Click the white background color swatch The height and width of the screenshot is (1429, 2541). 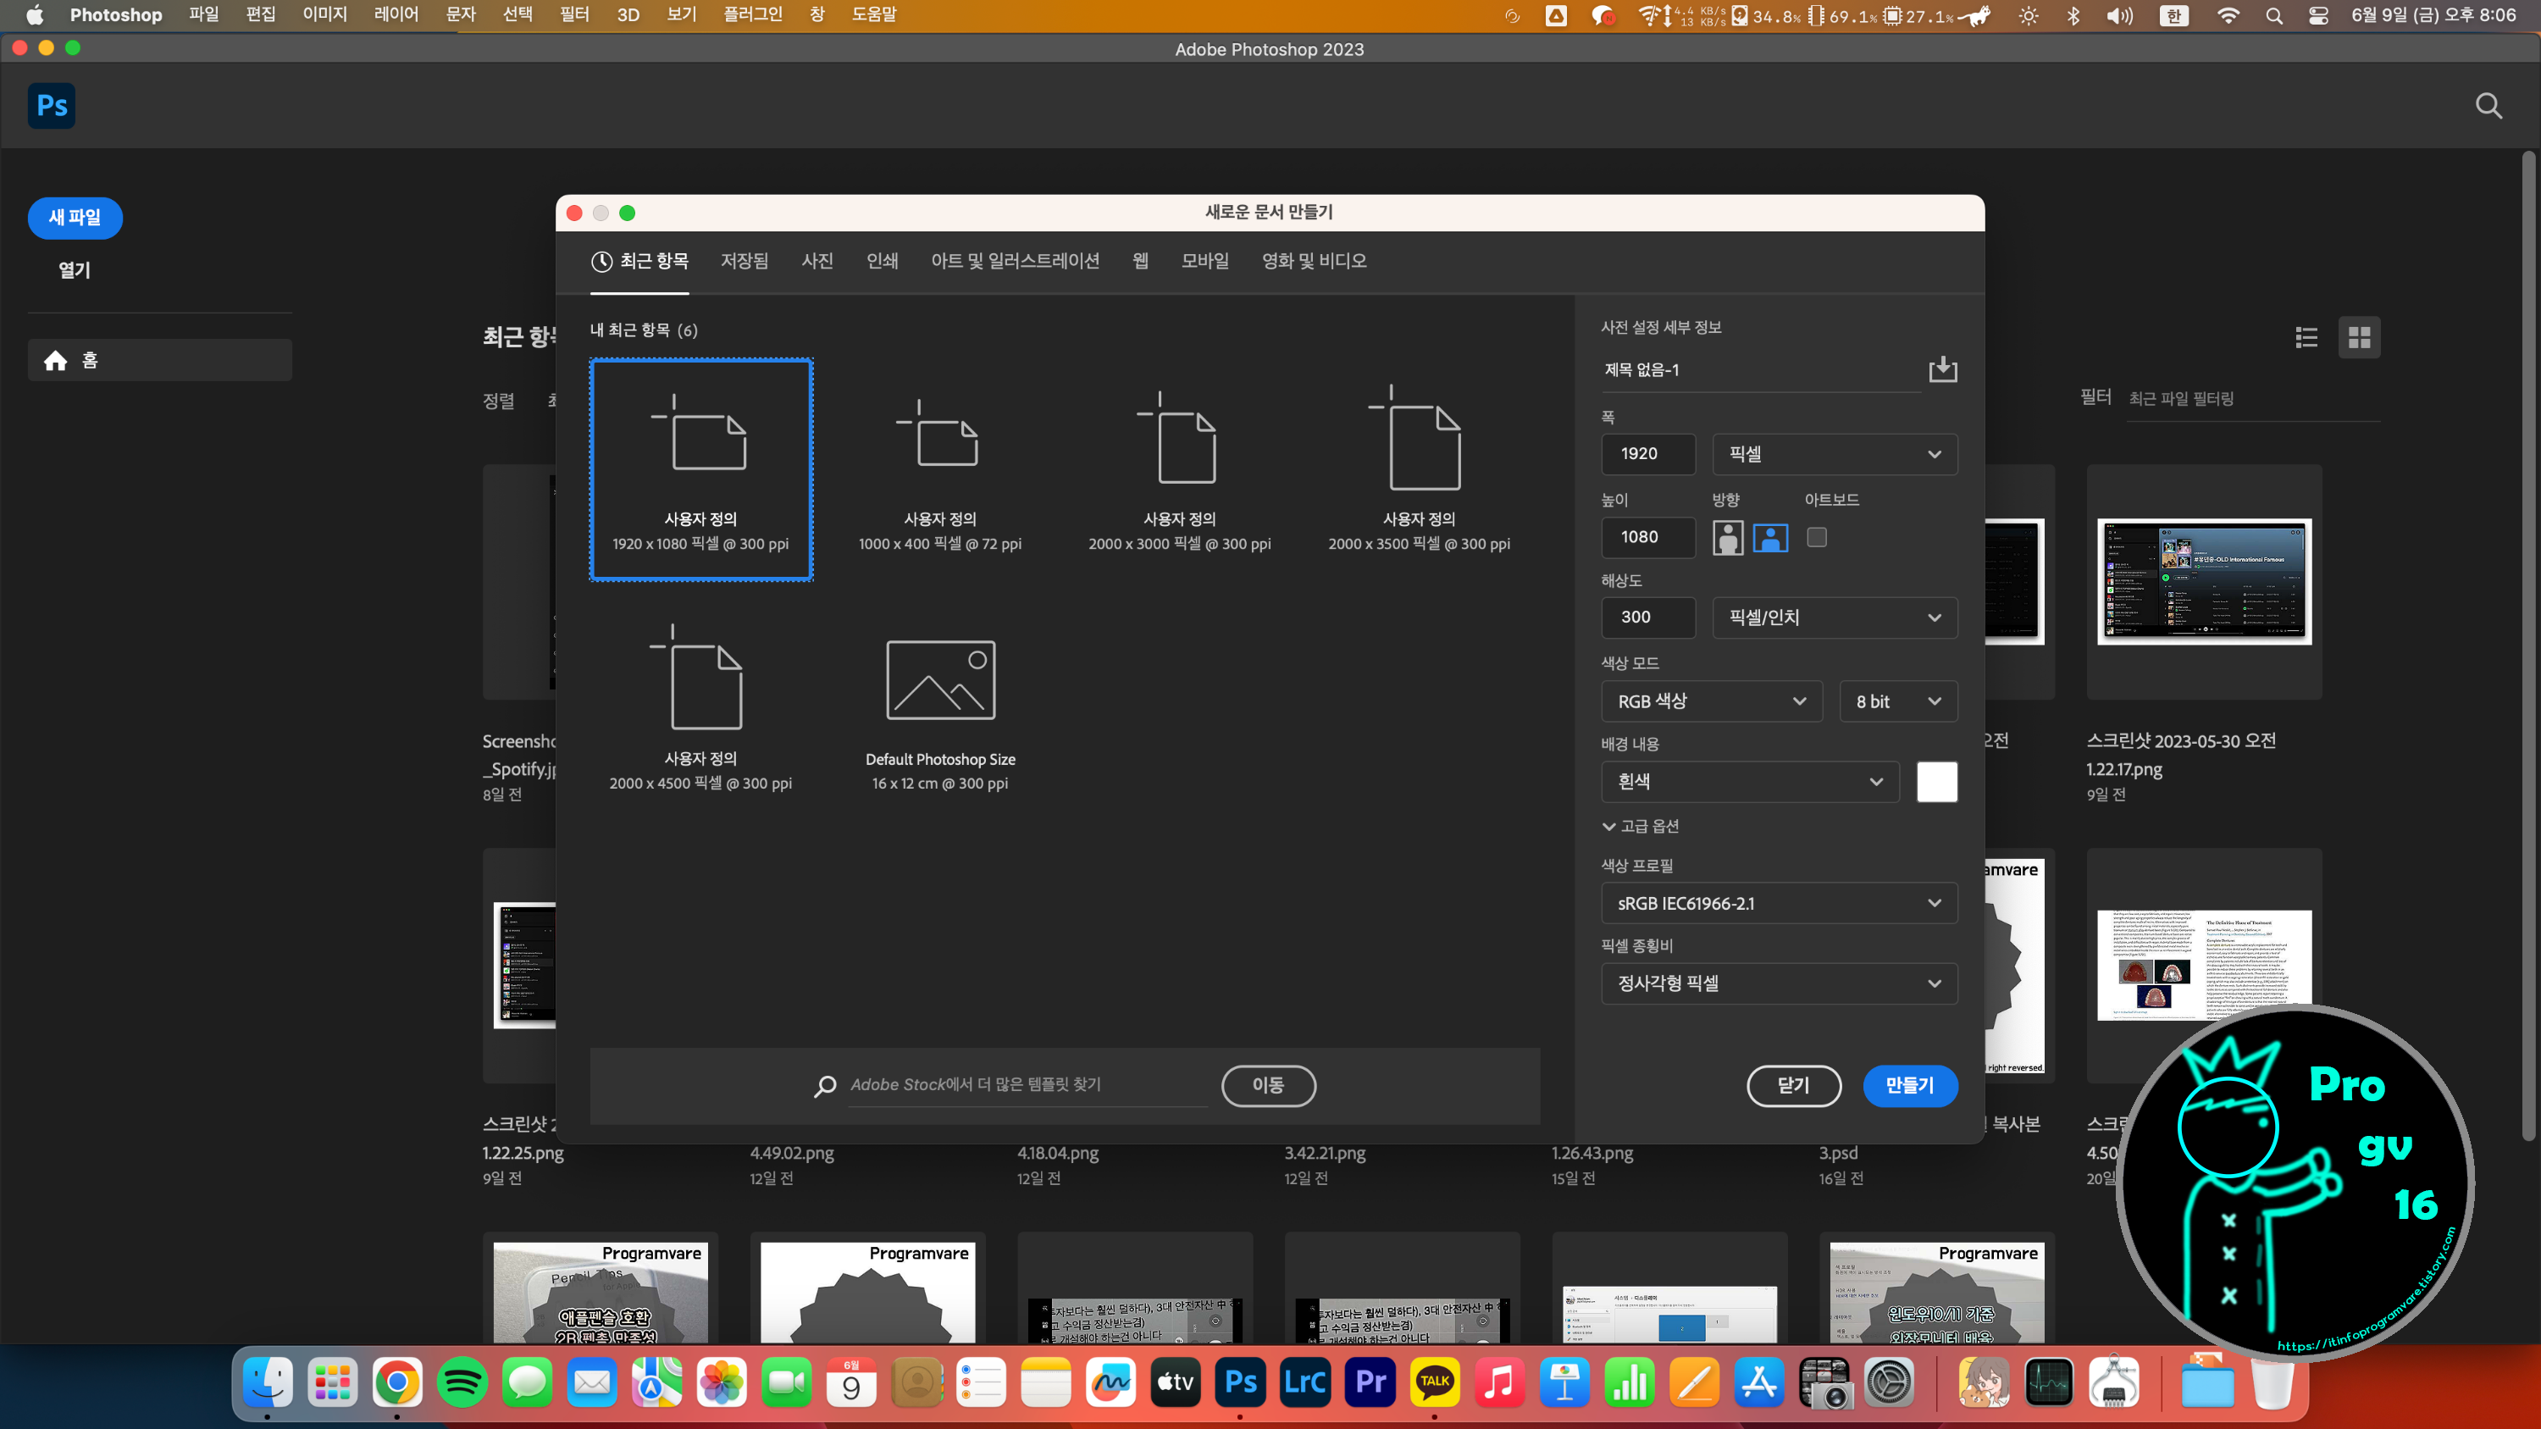(x=1936, y=781)
